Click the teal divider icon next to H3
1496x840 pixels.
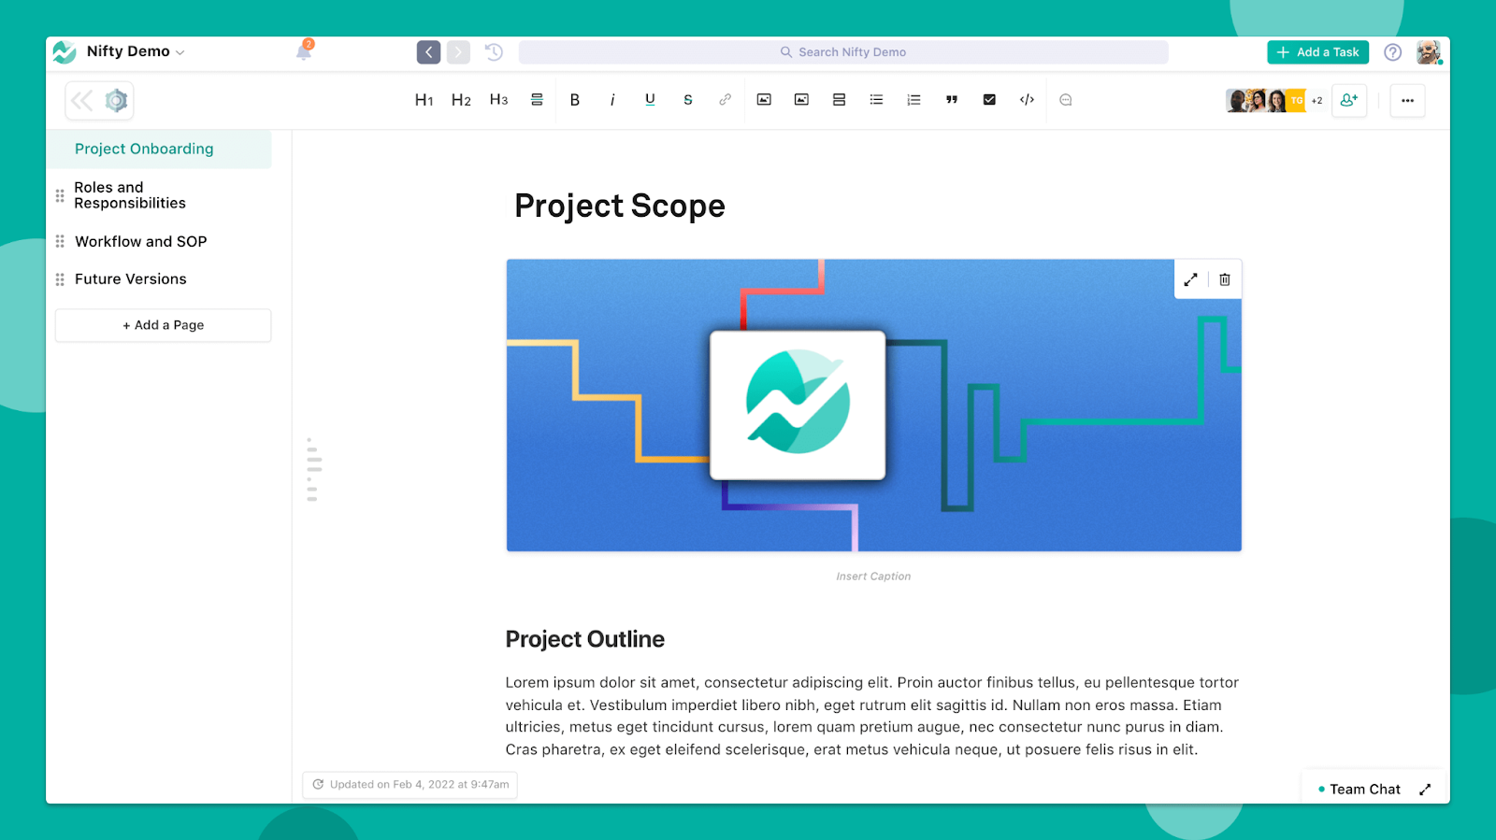coord(537,100)
